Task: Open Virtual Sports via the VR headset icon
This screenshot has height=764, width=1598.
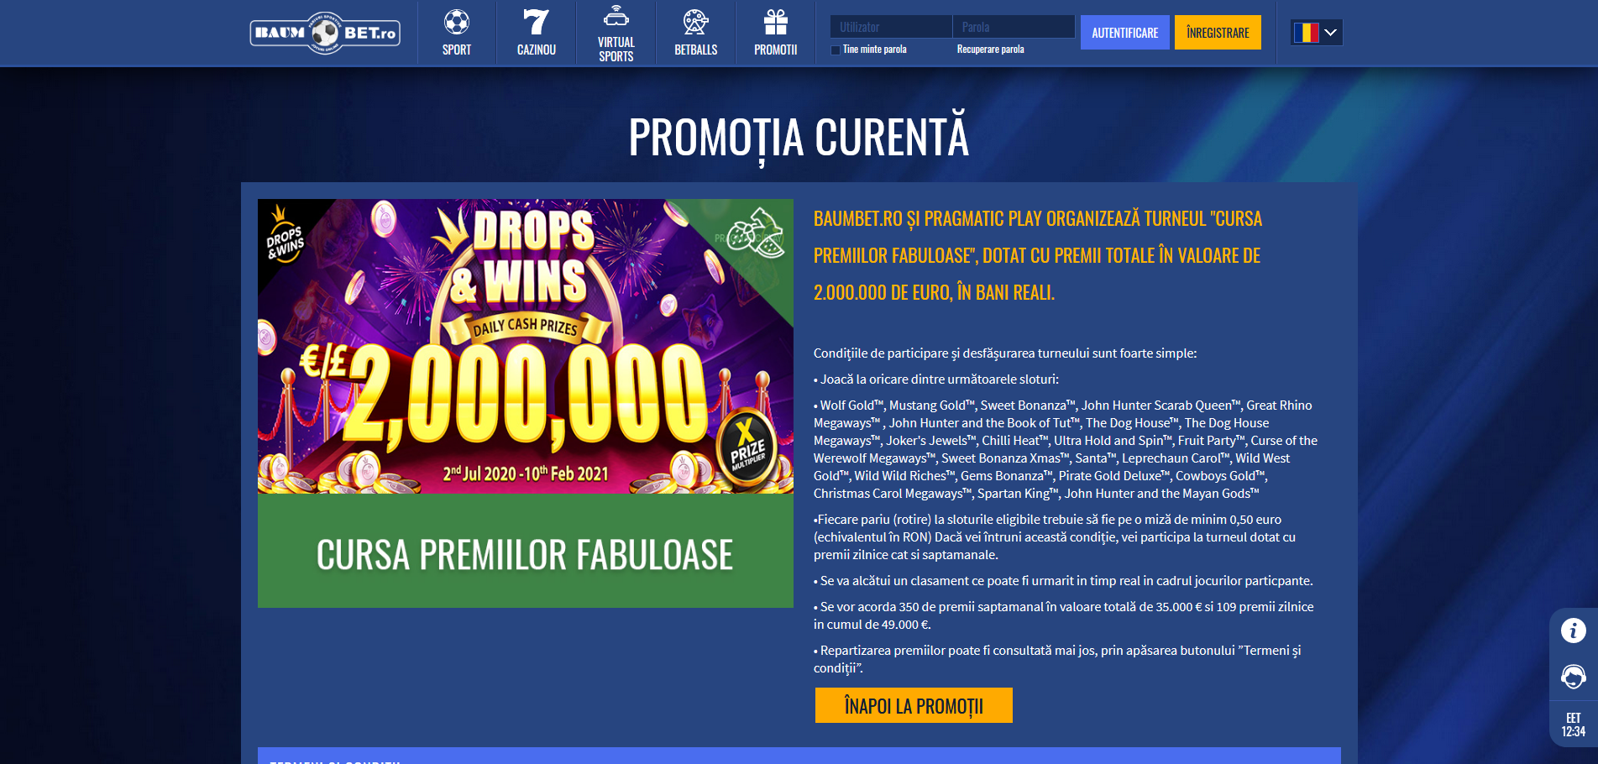Action: click(x=616, y=17)
